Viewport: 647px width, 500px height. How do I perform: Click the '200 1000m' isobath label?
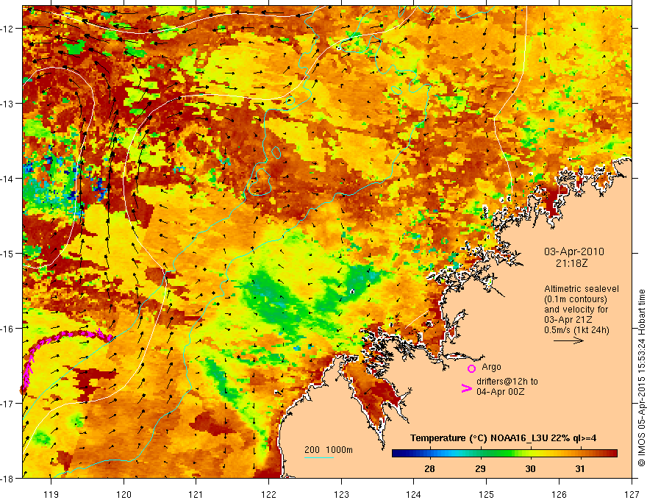pyautogui.click(x=329, y=450)
